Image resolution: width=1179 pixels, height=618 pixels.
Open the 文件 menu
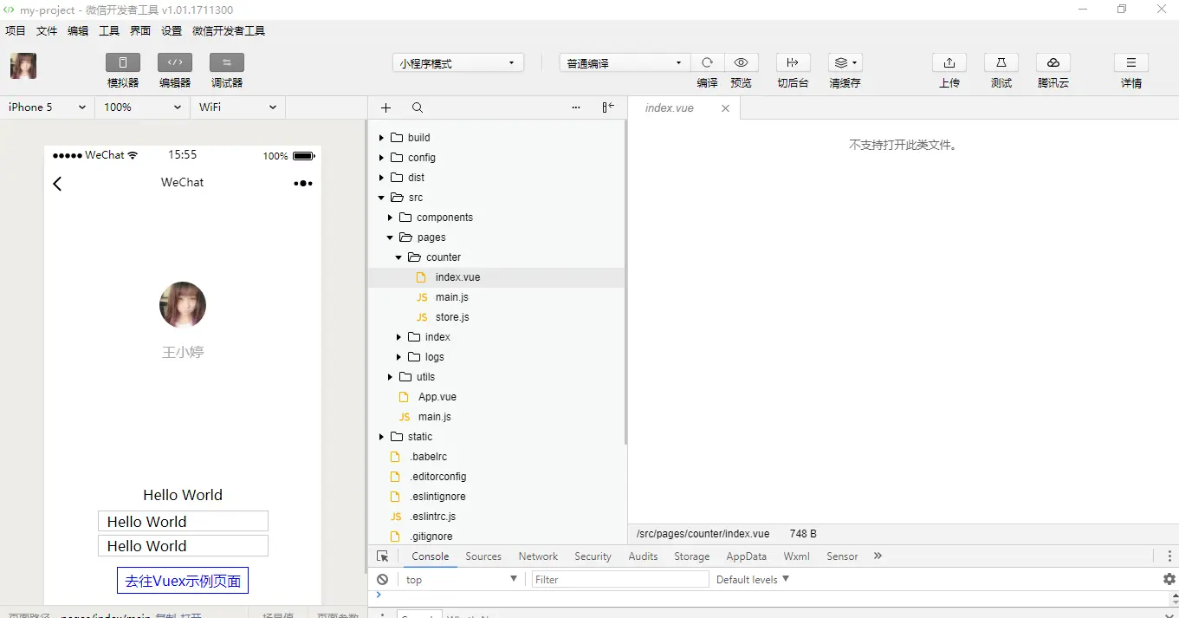tap(47, 31)
